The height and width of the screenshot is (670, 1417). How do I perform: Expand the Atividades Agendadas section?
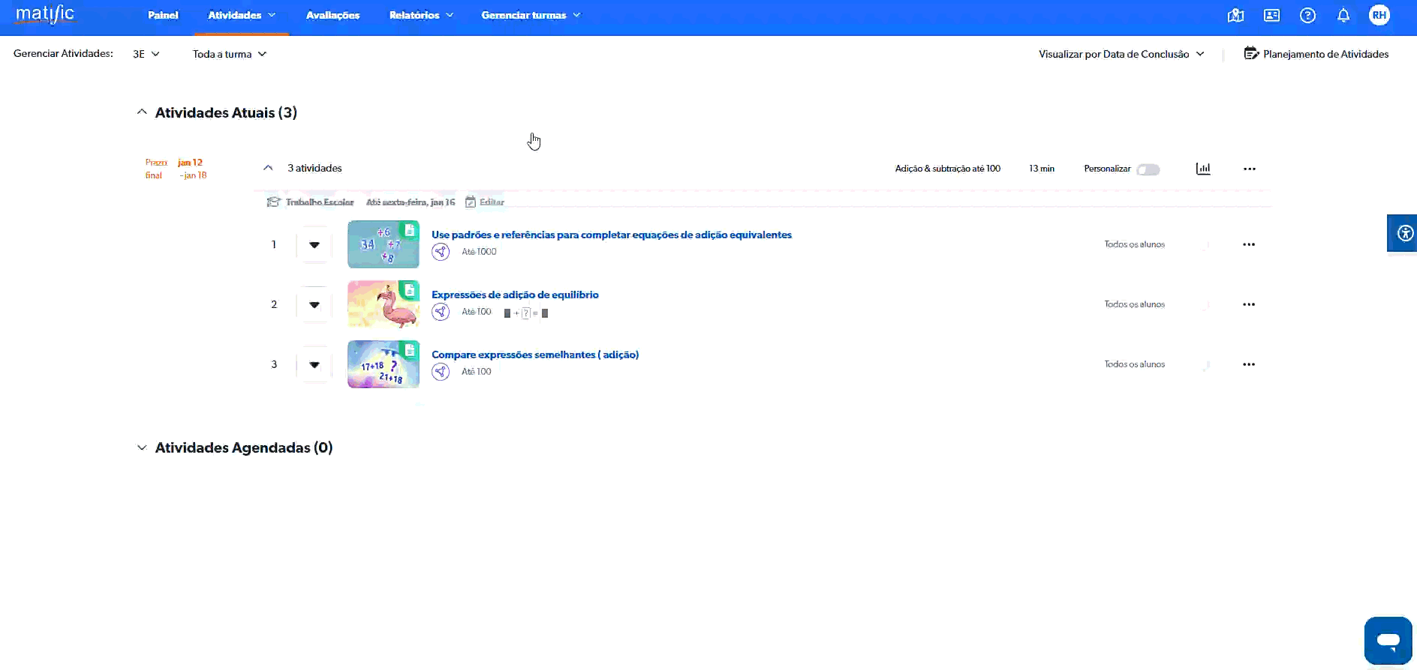[x=142, y=447]
